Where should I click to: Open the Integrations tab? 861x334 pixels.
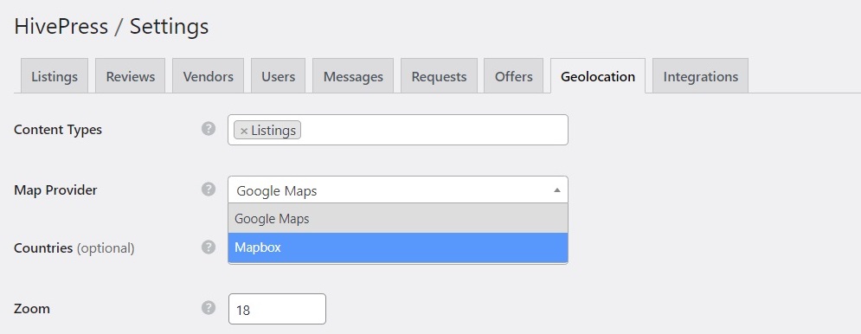(x=700, y=76)
